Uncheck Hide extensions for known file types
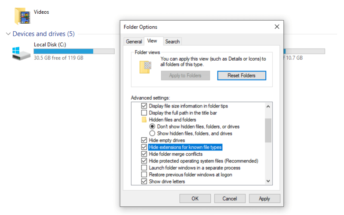Image resolution: width=344 pixels, height=215 pixels. (x=144, y=147)
